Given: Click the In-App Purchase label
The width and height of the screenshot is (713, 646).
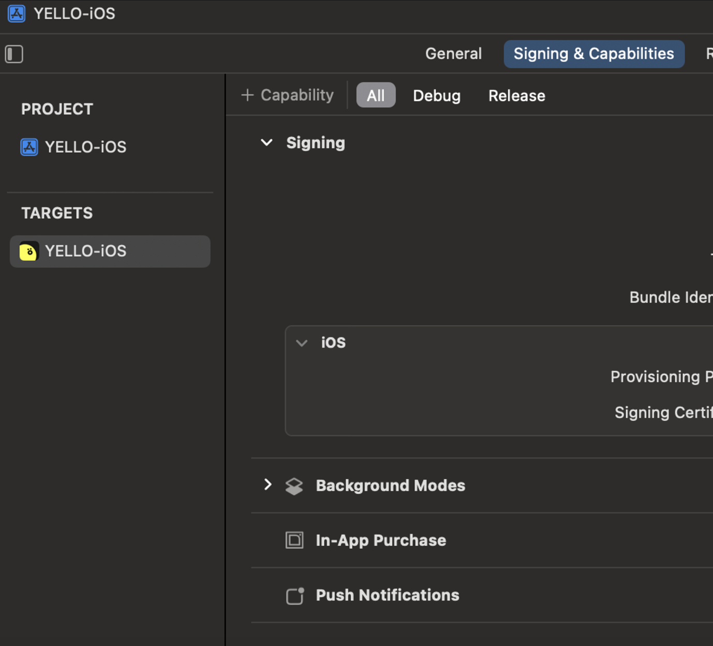Looking at the screenshot, I should pyautogui.click(x=381, y=540).
